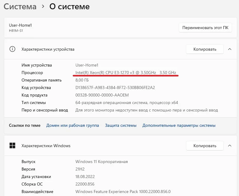Copy device specifications with Копировать
239x196 pixels.
point(205,49)
